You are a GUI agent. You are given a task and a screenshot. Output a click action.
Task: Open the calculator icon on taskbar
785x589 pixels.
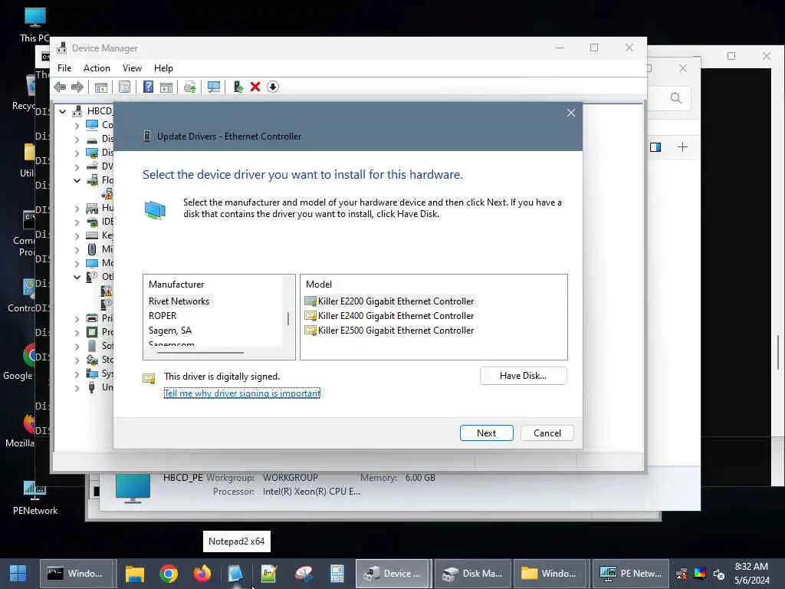pos(337,574)
